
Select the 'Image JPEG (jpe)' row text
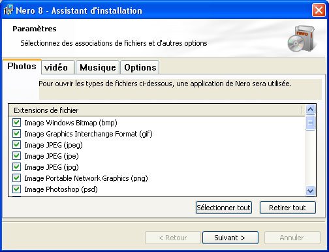52,156
